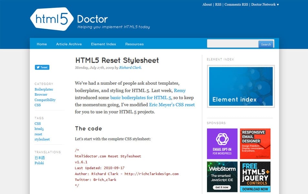Switch to the Article Archive tab
This screenshot has width=308, height=194.
coord(69,44)
